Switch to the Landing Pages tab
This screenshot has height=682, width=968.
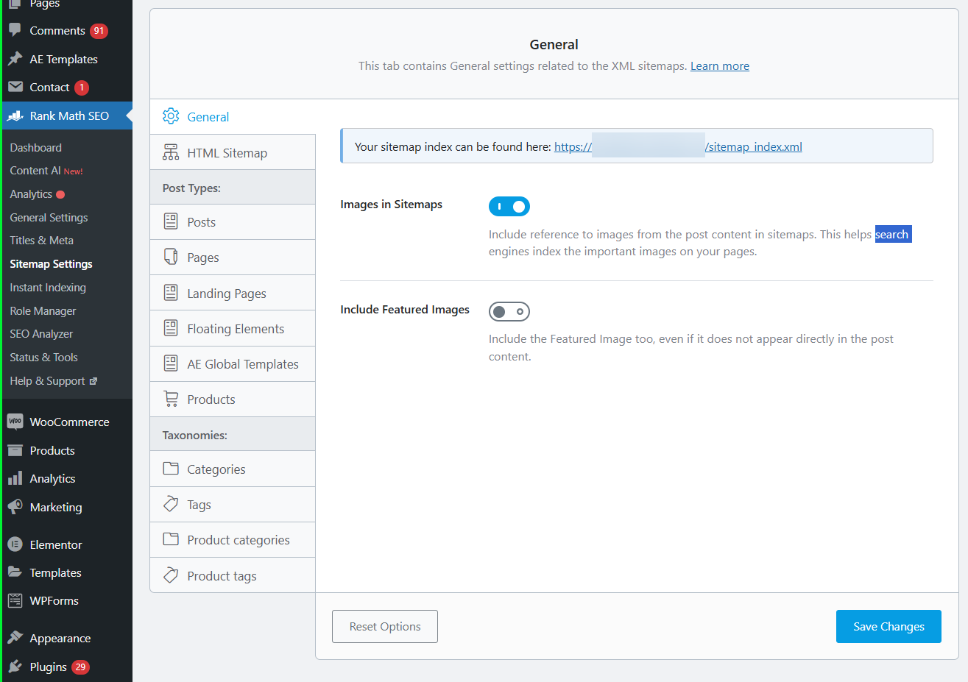point(233,293)
